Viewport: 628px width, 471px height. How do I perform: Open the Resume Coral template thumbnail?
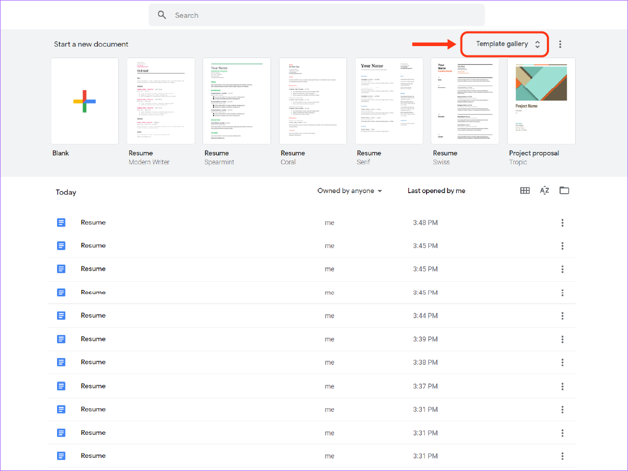click(x=313, y=101)
